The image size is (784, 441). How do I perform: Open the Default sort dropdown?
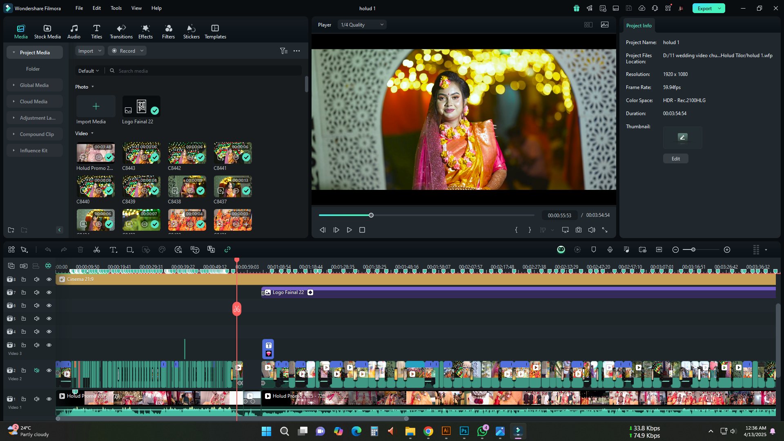[89, 71]
